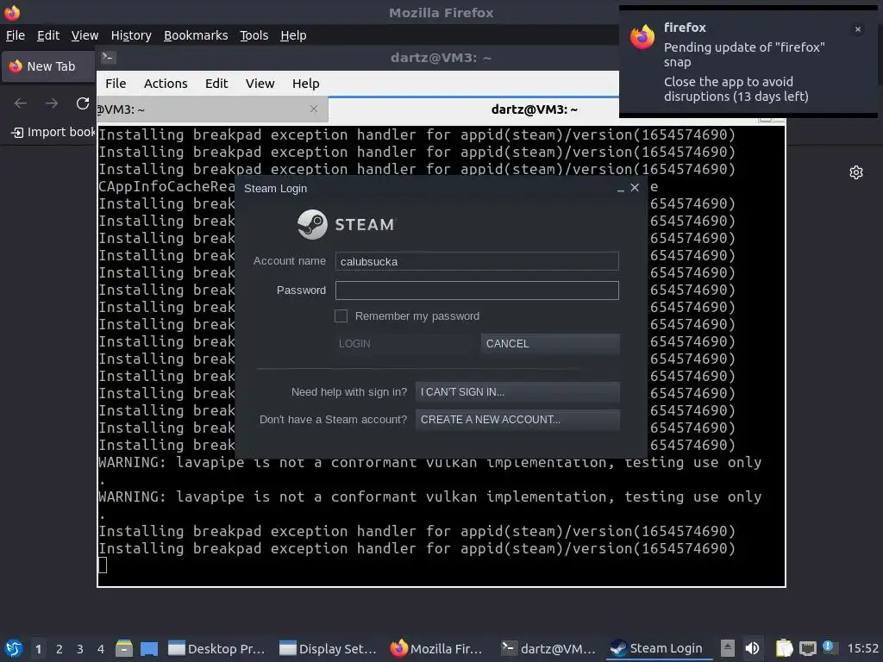Open Firefox View menu
This screenshot has width=883, height=662.
pos(85,35)
